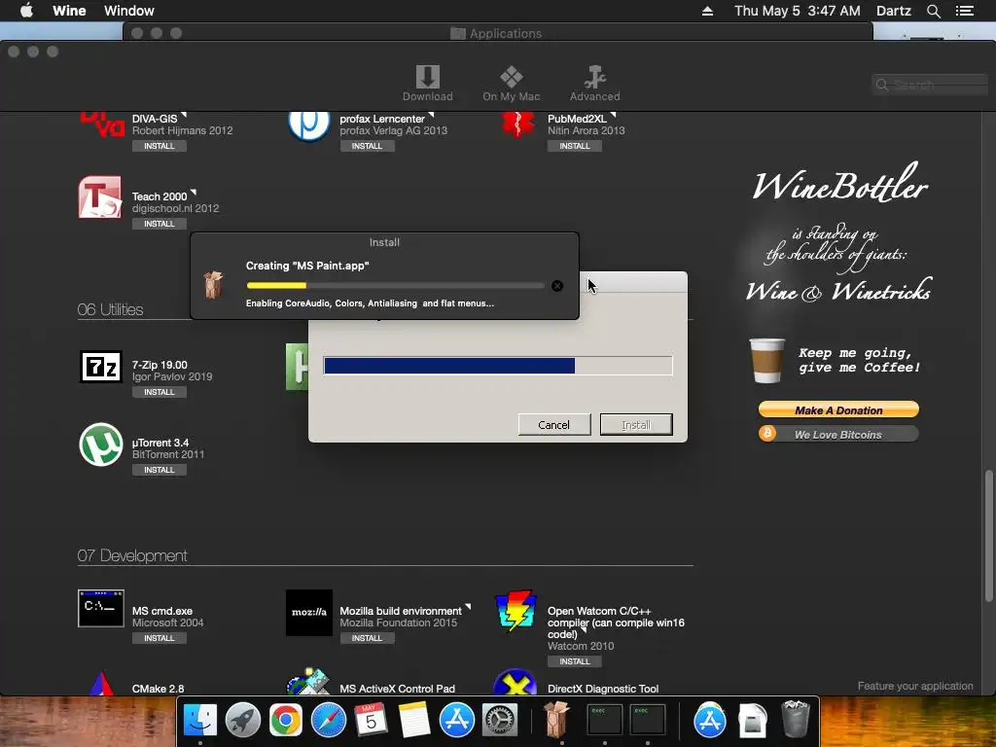This screenshot has width=996, height=747.
Task: Cancel the MS Paint.app creation progress
Action: [x=557, y=286]
